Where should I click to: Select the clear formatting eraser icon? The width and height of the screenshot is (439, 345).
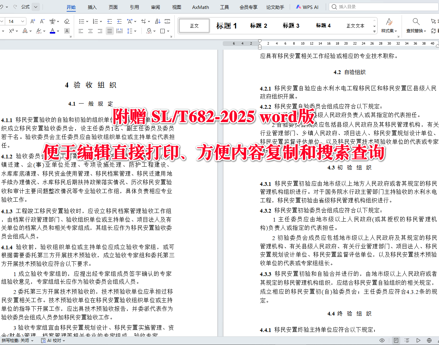(x=67, y=21)
